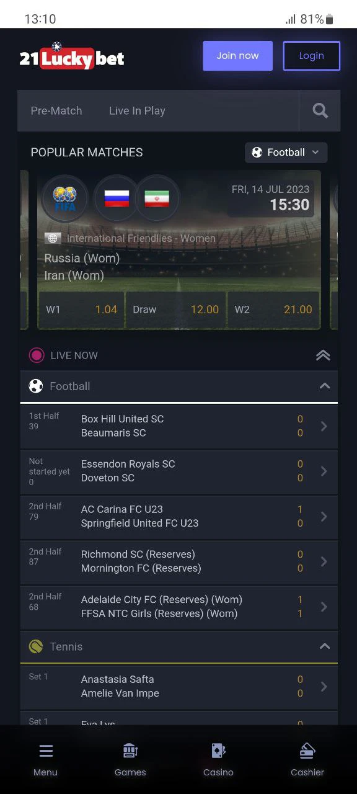Open the search magnifier
357x794 pixels.
coord(320,110)
